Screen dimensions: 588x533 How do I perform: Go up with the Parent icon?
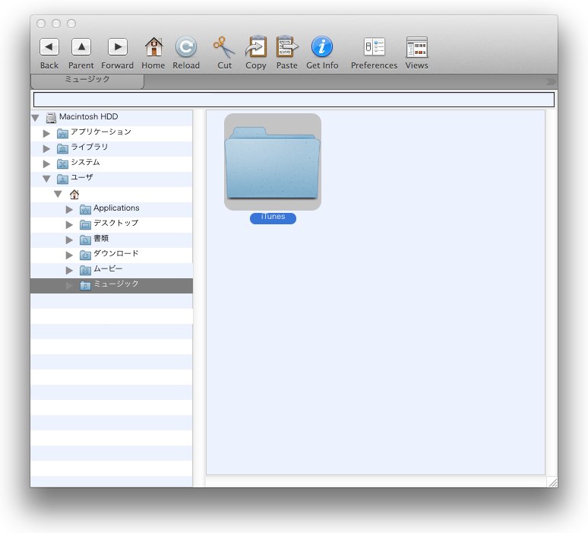(x=81, y=47)
